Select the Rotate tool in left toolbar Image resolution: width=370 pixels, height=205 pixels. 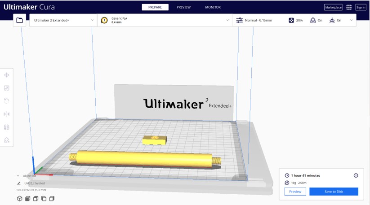(7, 101)
